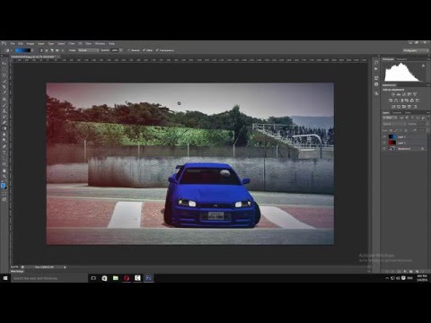
Task: Select the Zoom tool
Action: tap(4, 177)
